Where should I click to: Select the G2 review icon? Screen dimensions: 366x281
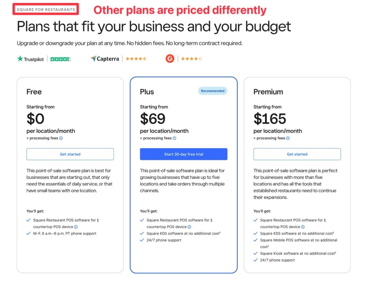coord(169,59)
